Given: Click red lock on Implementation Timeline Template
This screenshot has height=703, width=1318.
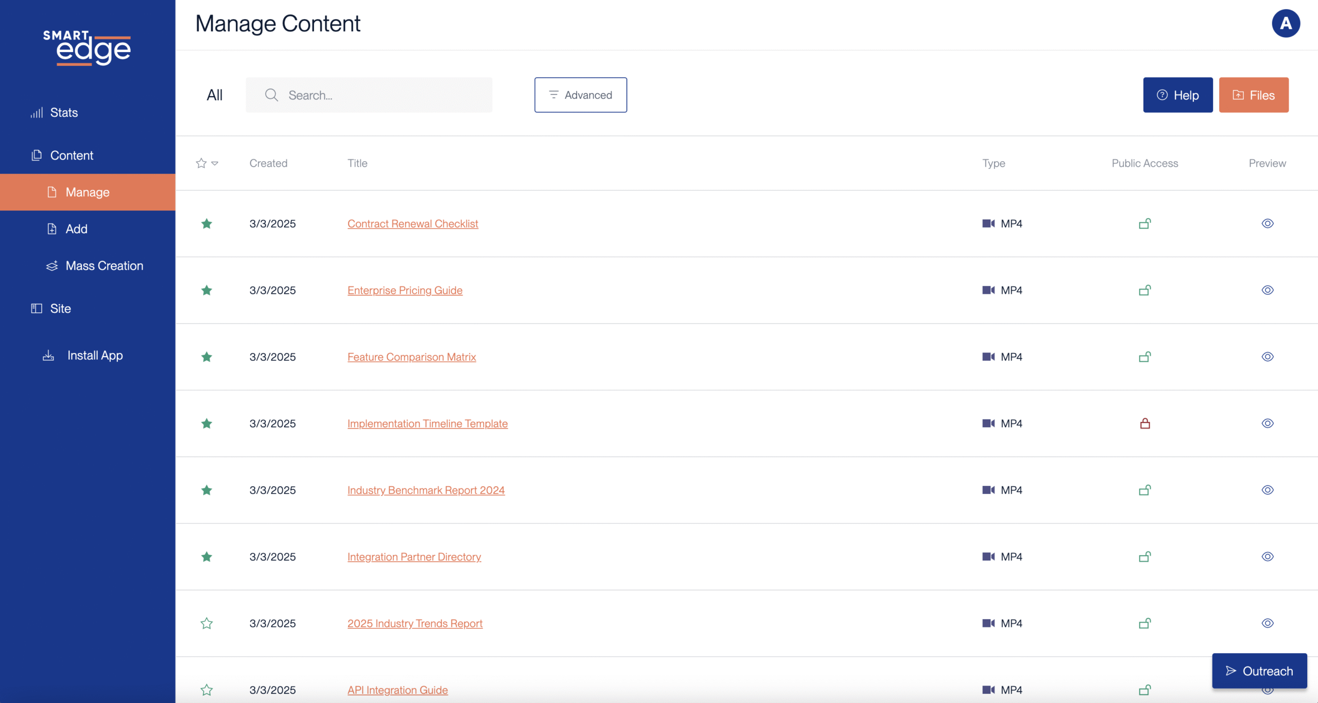Looking at the screenshot, I should [x=1144, y=424].
